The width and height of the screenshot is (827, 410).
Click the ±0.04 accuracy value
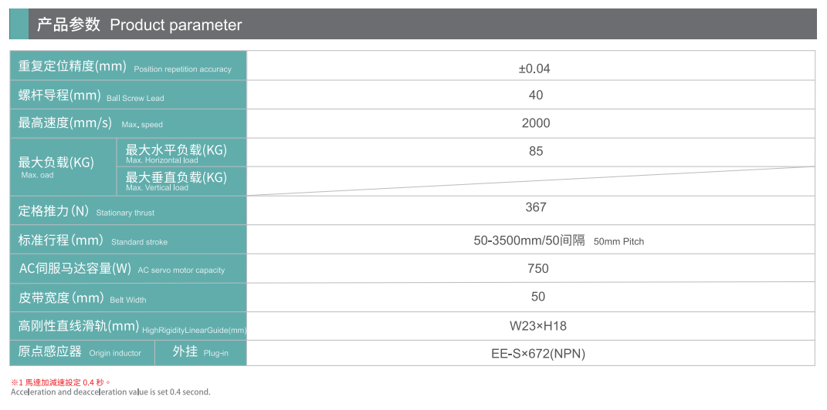tap(534, 69)
